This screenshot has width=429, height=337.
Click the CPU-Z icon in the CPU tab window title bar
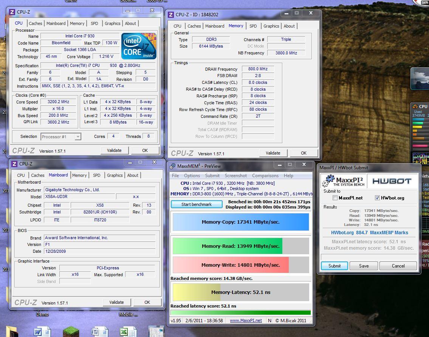pyautogui.click(x=12, y=12)
